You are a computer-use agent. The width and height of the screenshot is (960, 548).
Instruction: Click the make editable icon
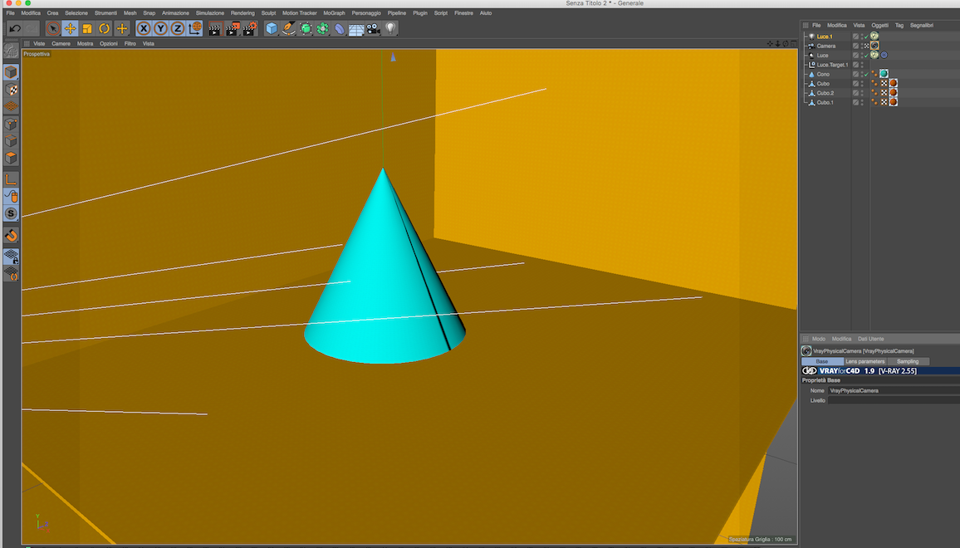[x=11, y=51]
